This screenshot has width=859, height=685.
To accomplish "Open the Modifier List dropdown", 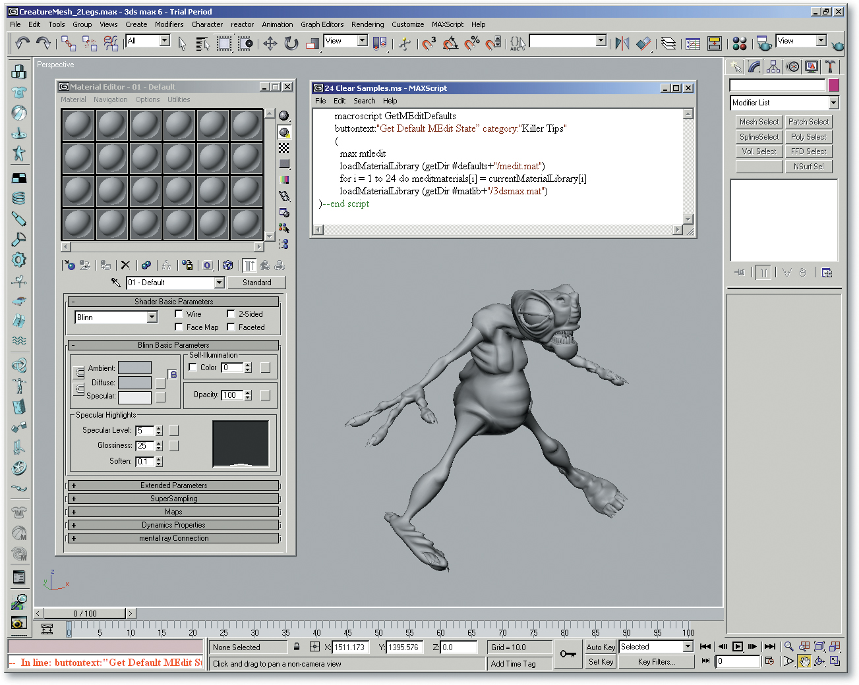I will click(x=833, y=103).
